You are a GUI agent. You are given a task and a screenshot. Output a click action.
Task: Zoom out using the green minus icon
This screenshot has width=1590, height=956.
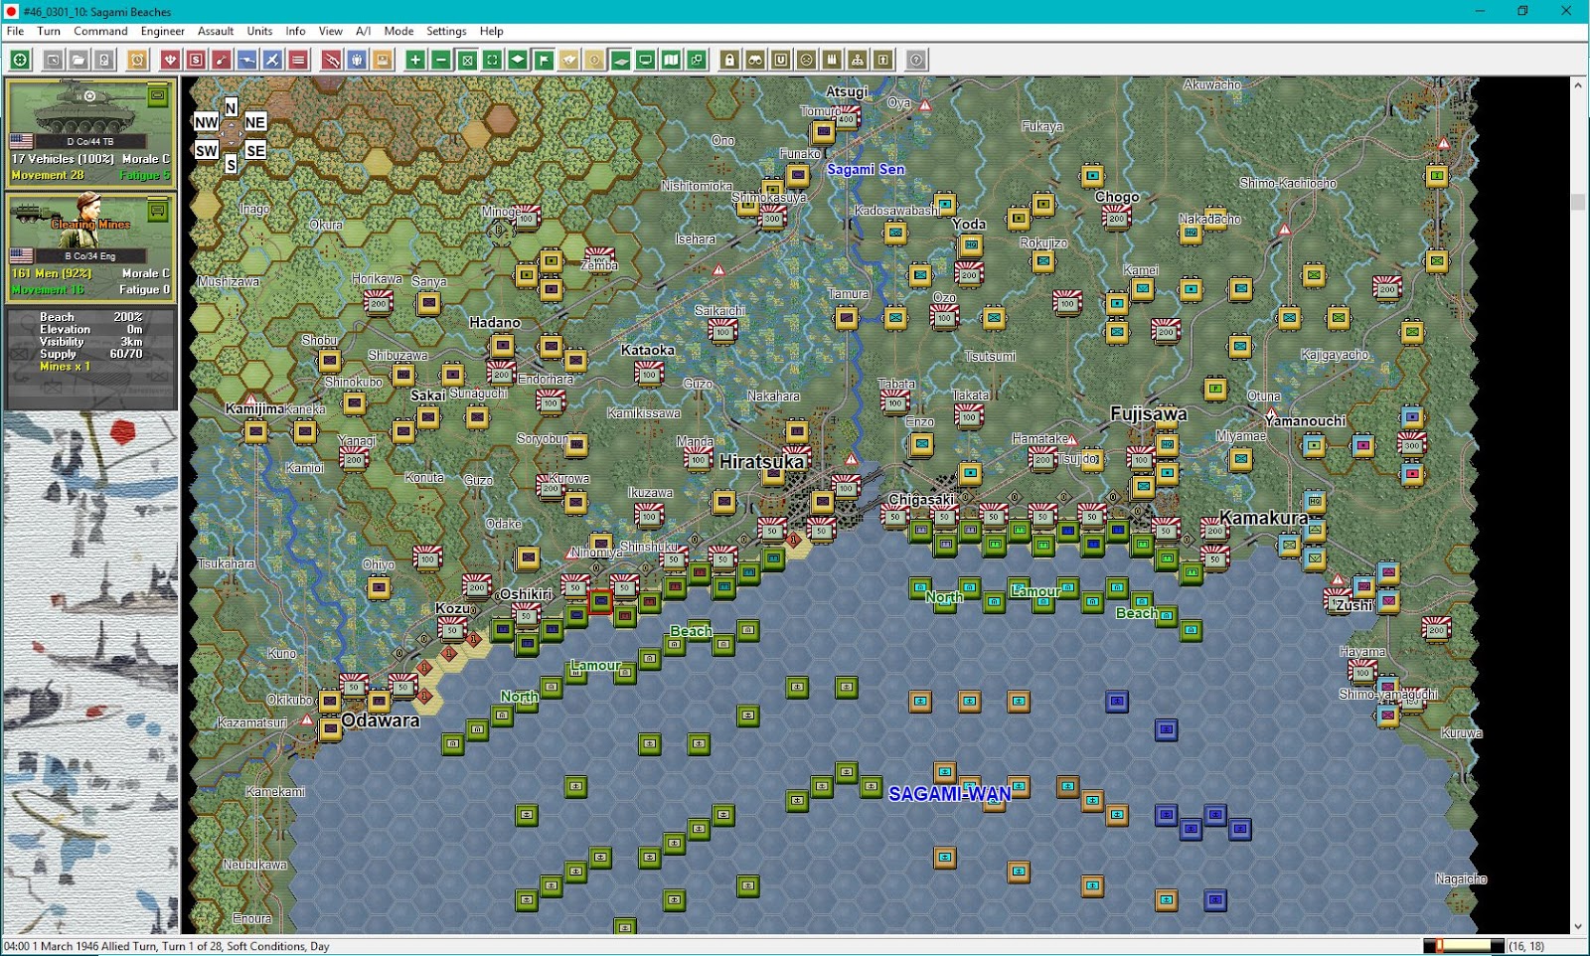click(440, 60)
